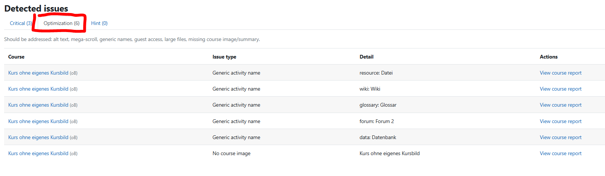Open course link in glossary: Glossar row
This screenshot has height=176, width=605.
[38, 105]
